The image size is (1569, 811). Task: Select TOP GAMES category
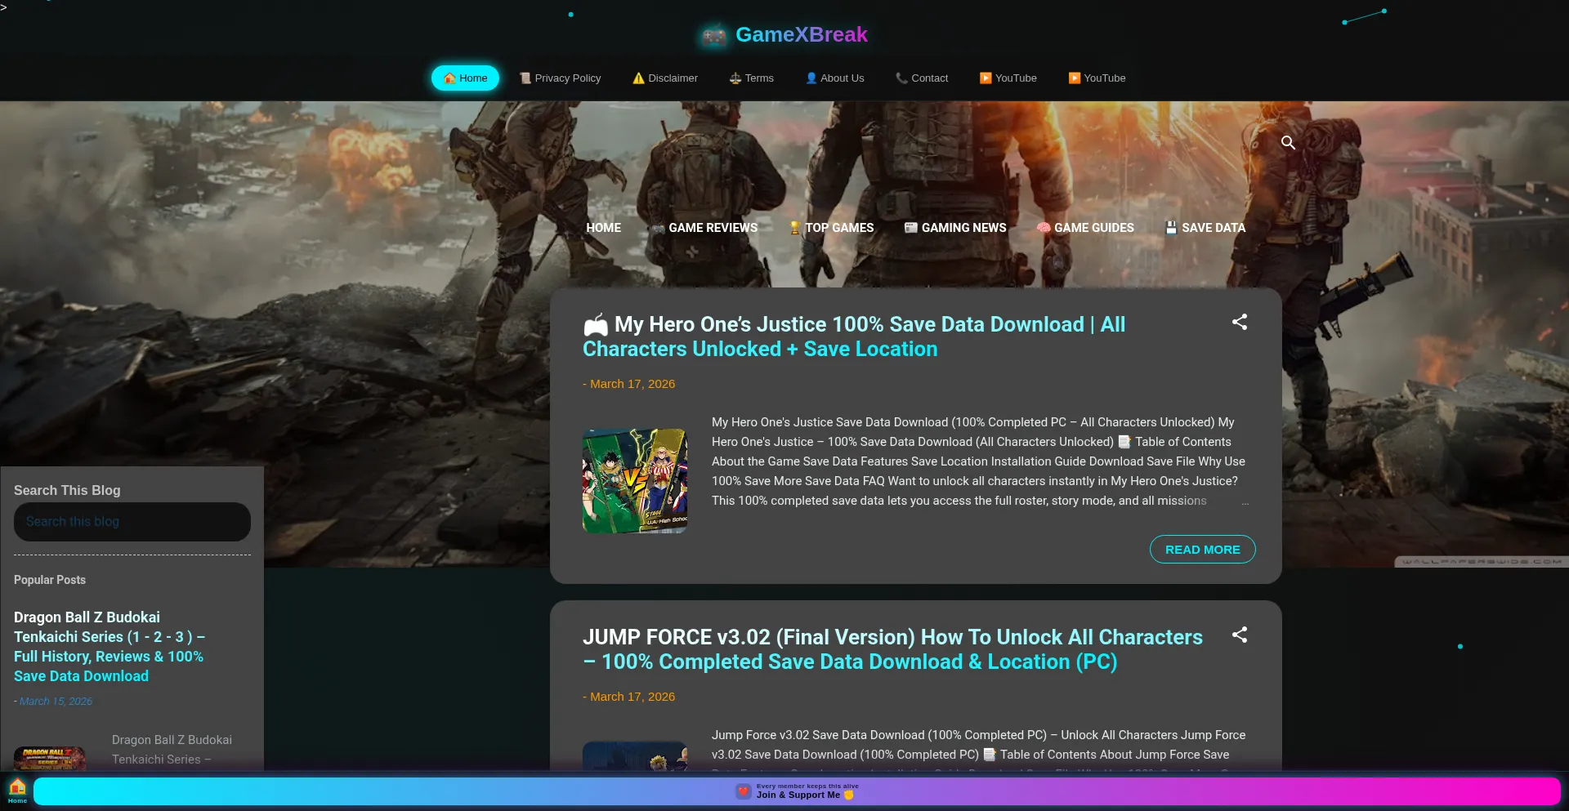click(831, 228)
